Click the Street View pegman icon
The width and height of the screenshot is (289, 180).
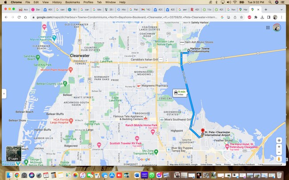tap(279, 159)
